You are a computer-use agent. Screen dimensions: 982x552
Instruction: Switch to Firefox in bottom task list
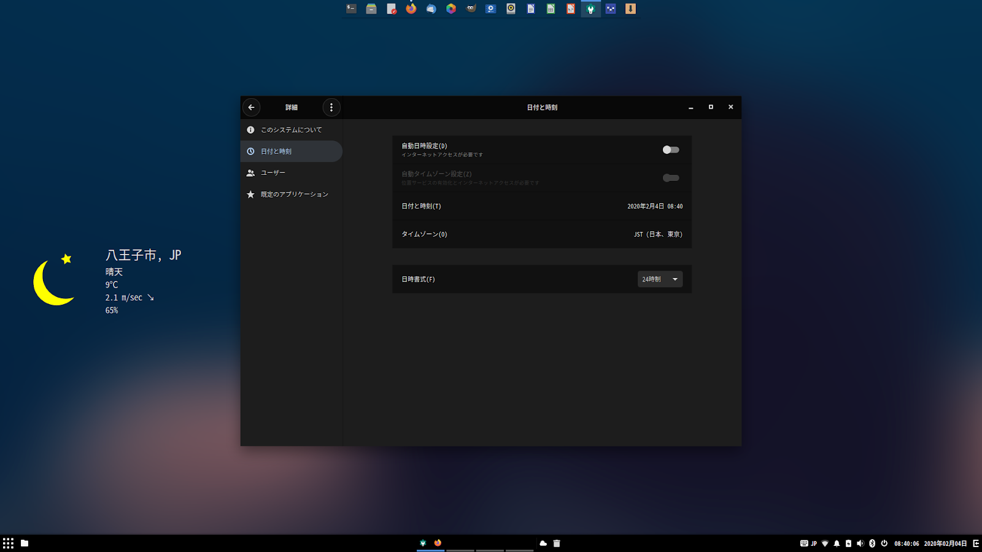438,543
